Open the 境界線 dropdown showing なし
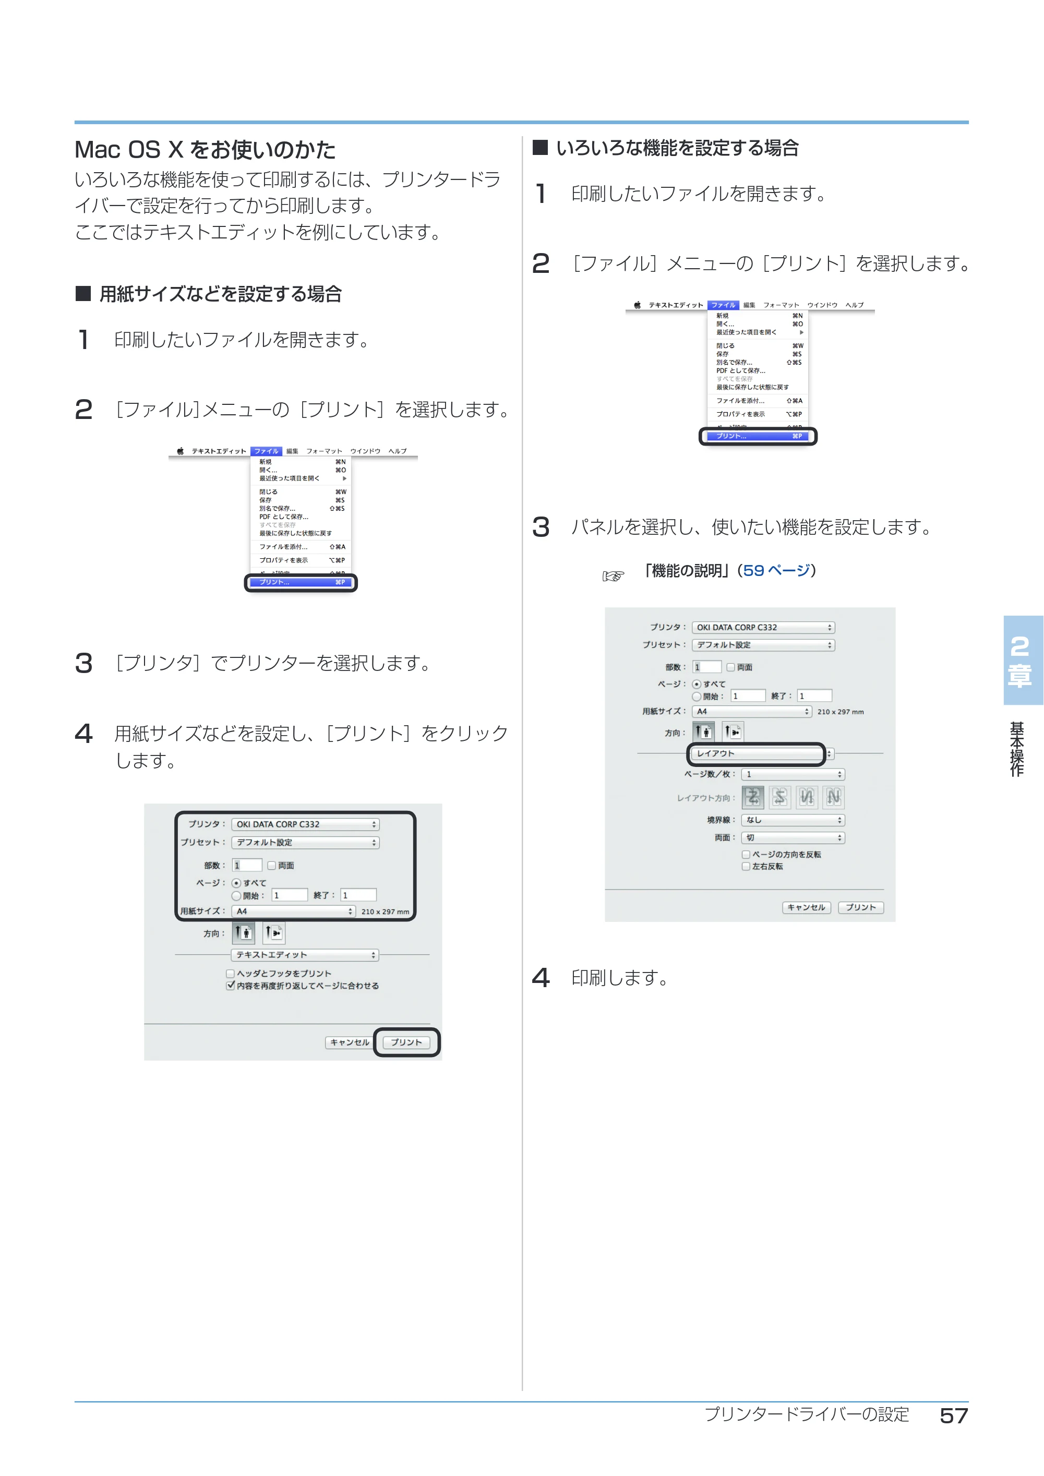The image size is (1044, 1476). click(793, 820)
